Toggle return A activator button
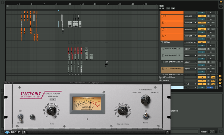 tap(202, 77)
